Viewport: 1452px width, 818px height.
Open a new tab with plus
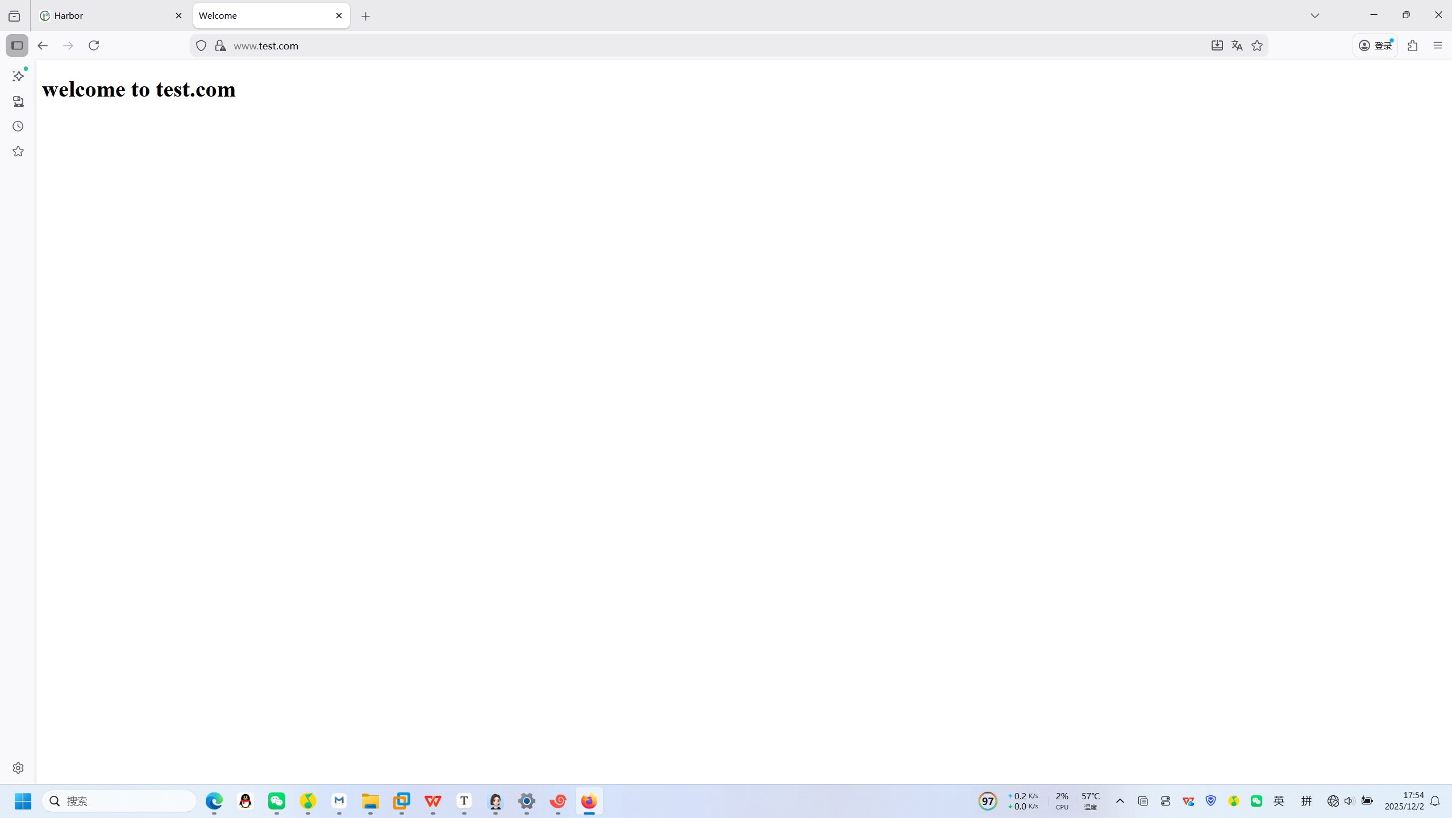click(x=365, y=16)
